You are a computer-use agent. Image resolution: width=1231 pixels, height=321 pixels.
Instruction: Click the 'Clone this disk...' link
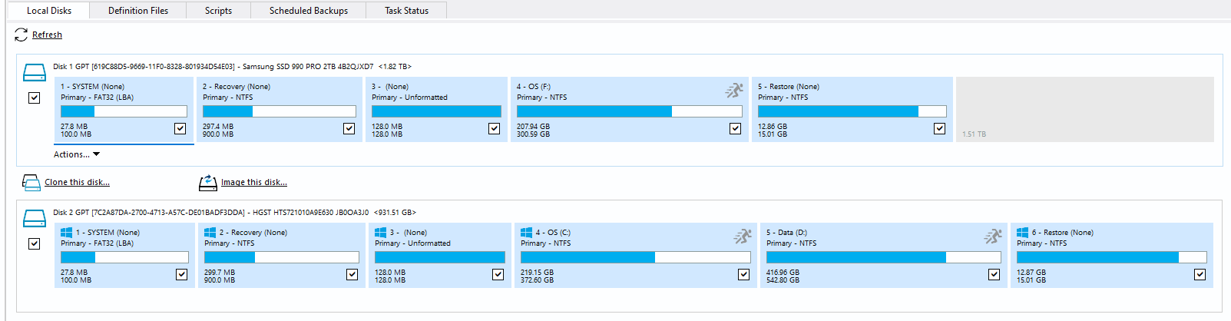click(77, 183)
